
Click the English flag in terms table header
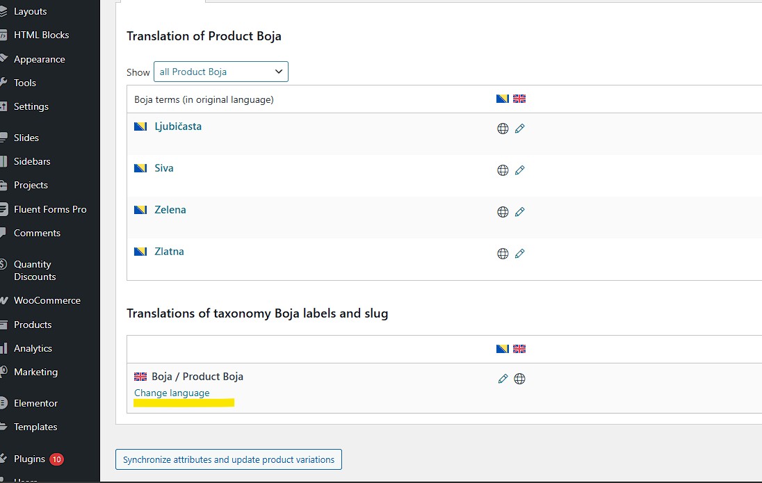pyautogui.click(x=519, y=99)
